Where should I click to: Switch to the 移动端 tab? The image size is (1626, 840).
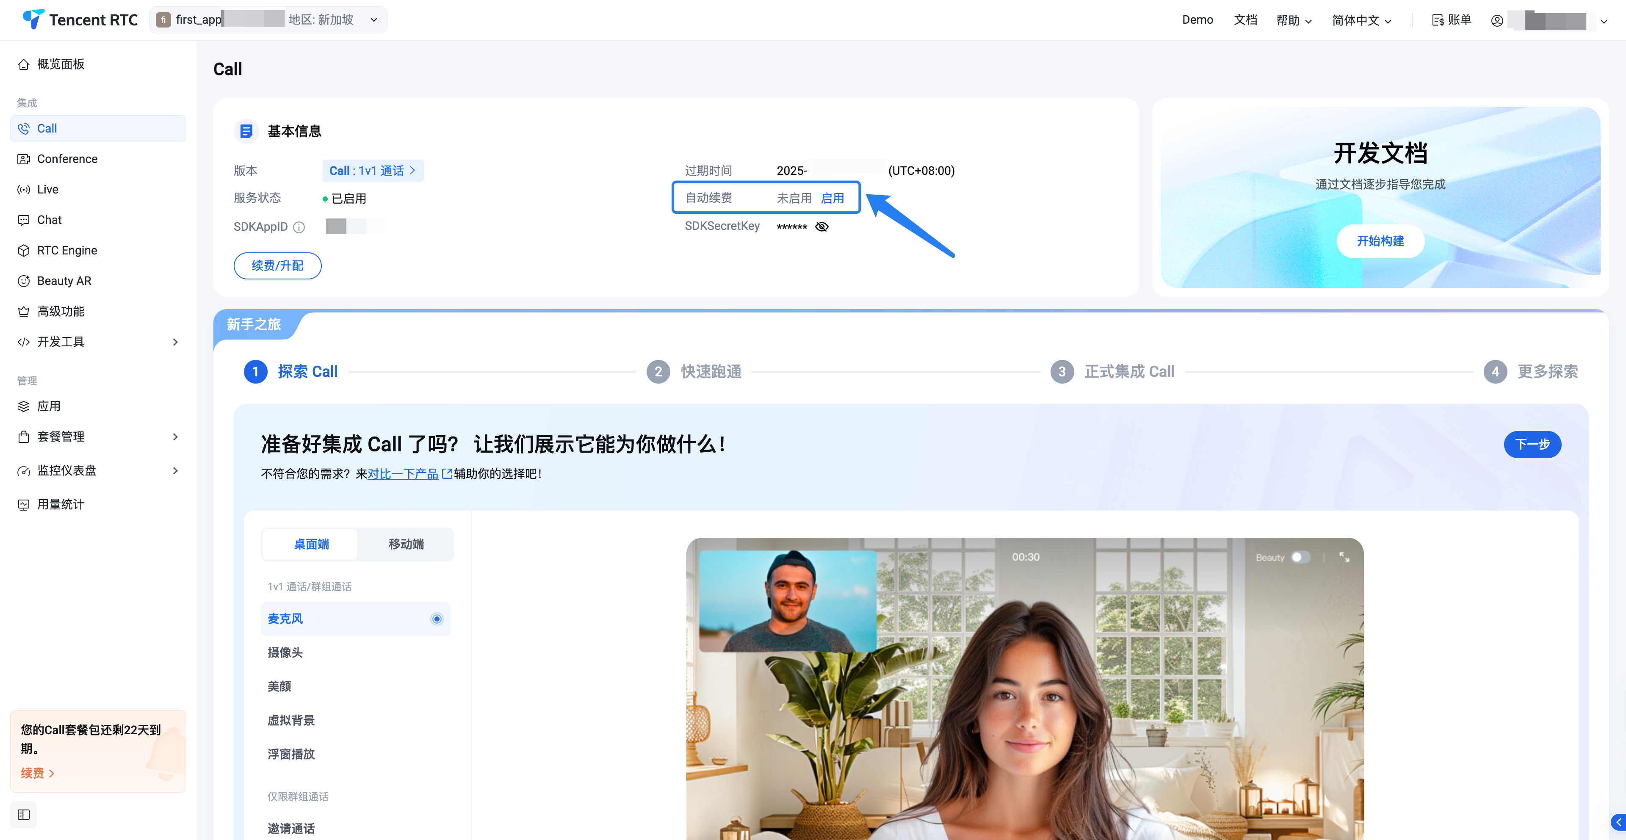[x=406, y=544]
